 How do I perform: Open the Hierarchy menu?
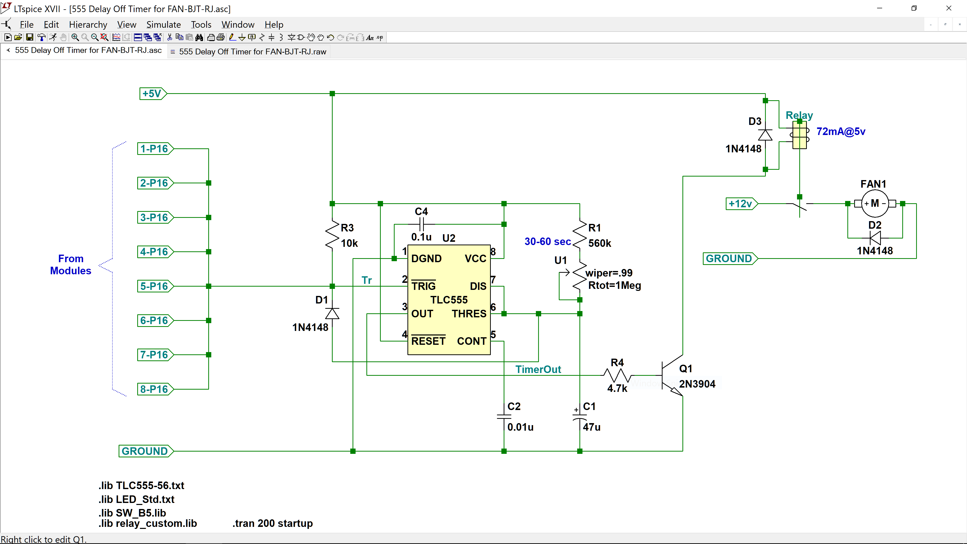click(x=88, y=24)
